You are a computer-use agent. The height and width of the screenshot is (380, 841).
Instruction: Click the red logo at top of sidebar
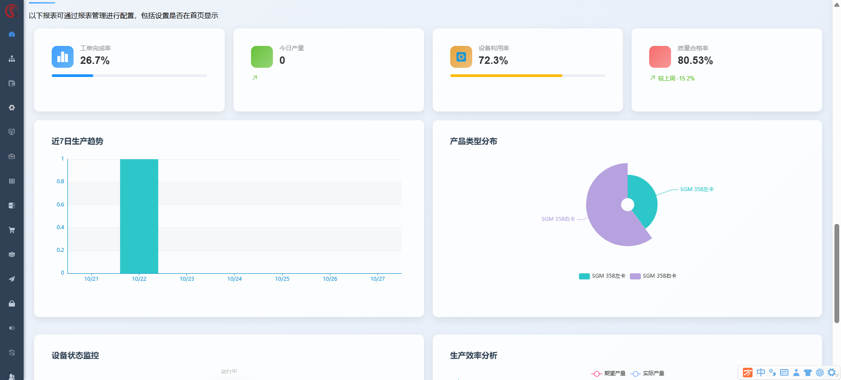point(12,10)
